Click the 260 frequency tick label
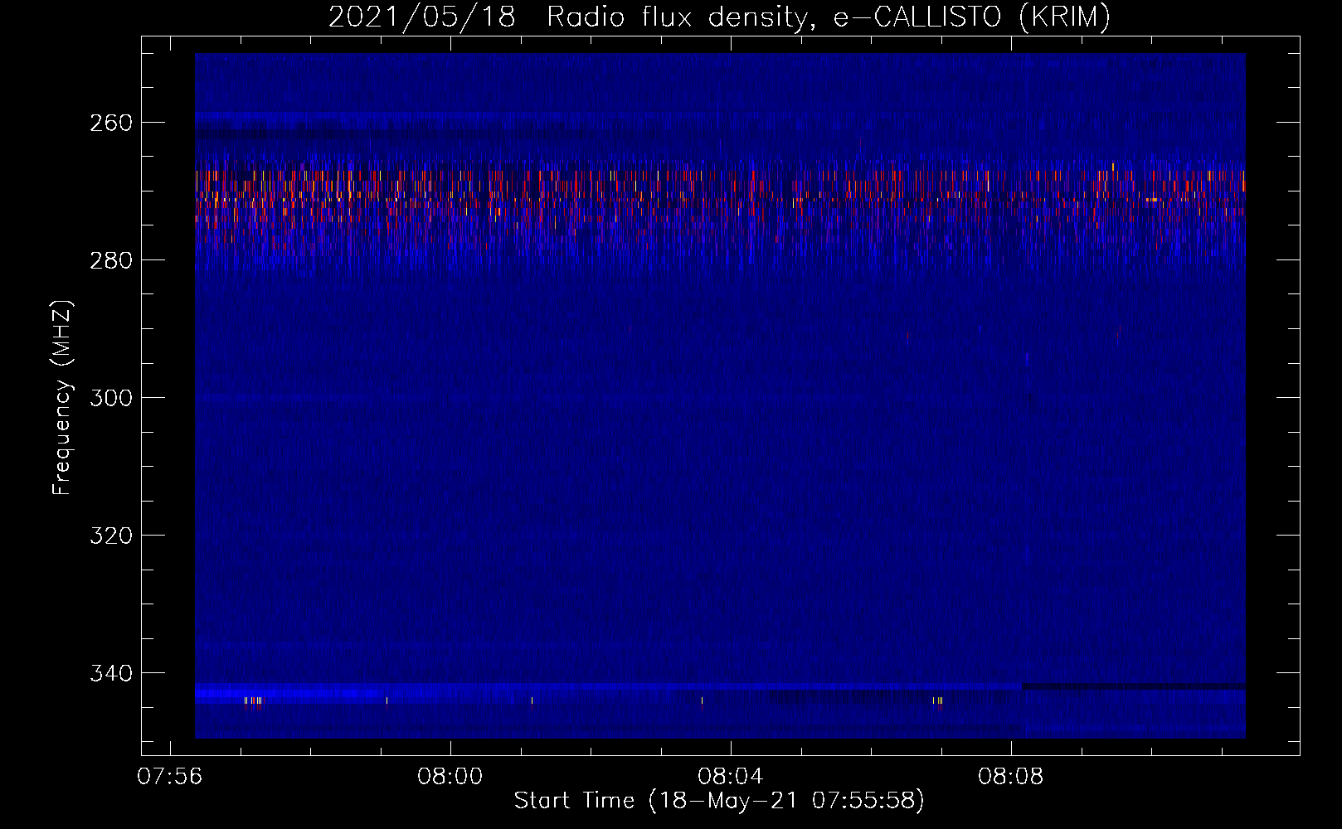 (110, 123)
